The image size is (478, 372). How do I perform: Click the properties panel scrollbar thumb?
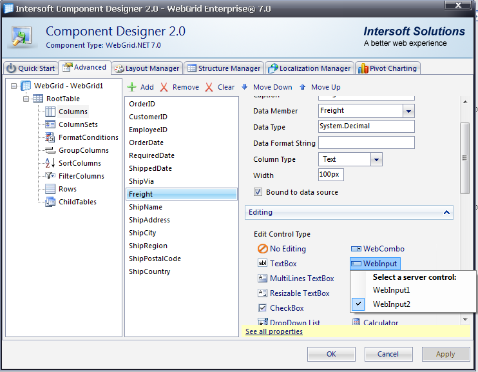[x=464, y=158]
